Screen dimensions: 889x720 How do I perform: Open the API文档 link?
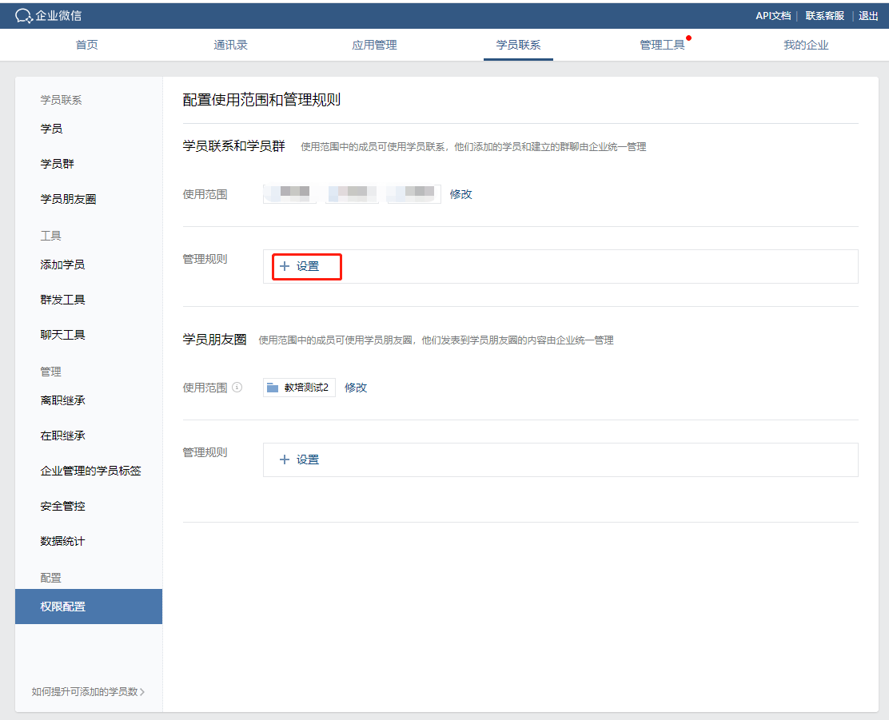click(773, 16)
